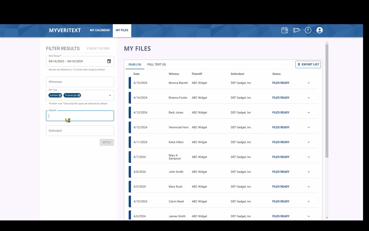
Task: Click the Defendant column header
Action: click(x=238, y=74)
